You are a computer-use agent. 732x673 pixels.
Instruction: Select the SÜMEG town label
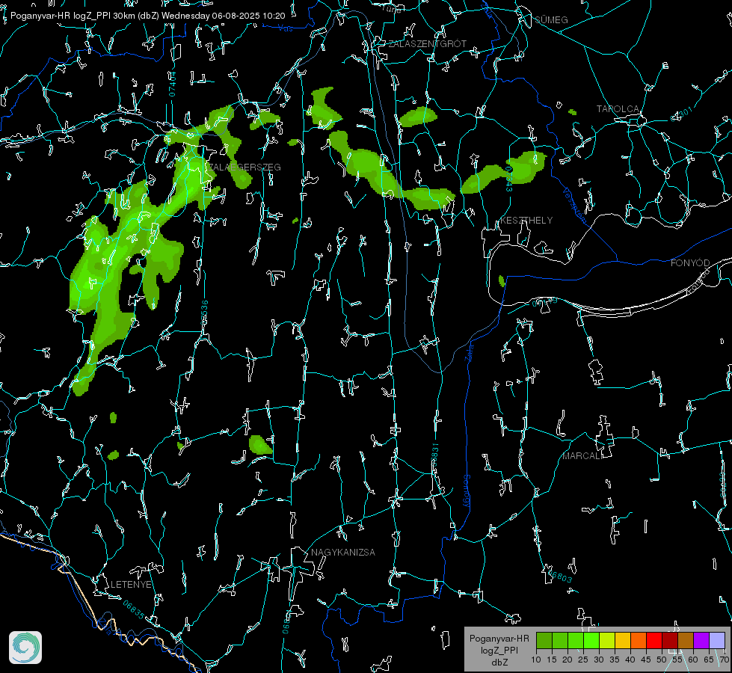click(x=551, y=19)
